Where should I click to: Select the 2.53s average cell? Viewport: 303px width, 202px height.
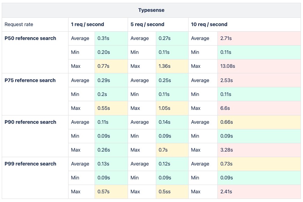[x=259, y=80]
